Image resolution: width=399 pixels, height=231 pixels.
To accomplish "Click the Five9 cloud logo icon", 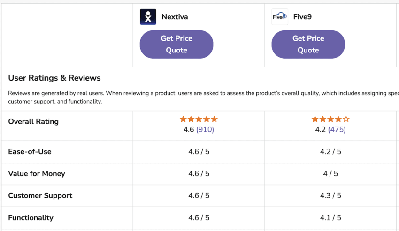I will coord(280,17).
